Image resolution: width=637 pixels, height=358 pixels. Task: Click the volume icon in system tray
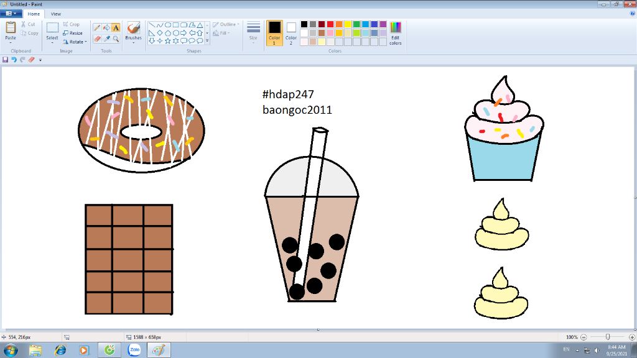pos(597,350)
